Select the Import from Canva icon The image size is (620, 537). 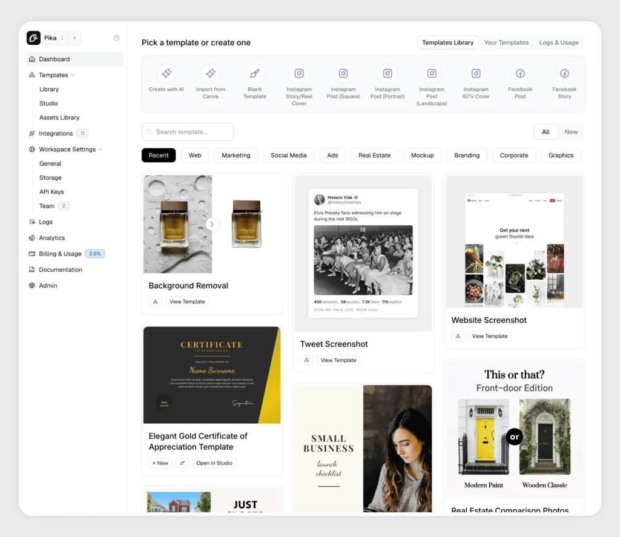[x=210, y=73]
